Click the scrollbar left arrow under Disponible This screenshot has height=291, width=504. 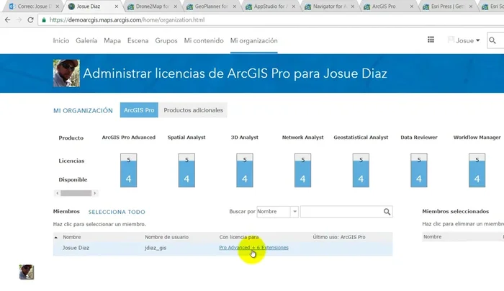[x=57, y=193]
